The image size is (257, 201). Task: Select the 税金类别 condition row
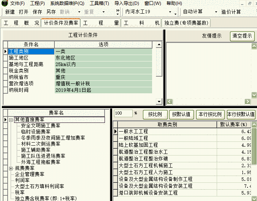click(31, 71)
